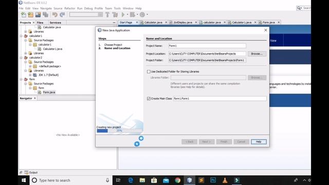Collapse Source Packages under calculator1
Screen dimensions: 329x185
click(x=26, y=40)
